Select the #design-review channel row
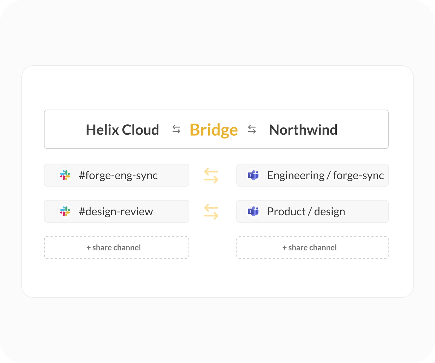The width and height of the screenshot is (435, 363). 117,211
